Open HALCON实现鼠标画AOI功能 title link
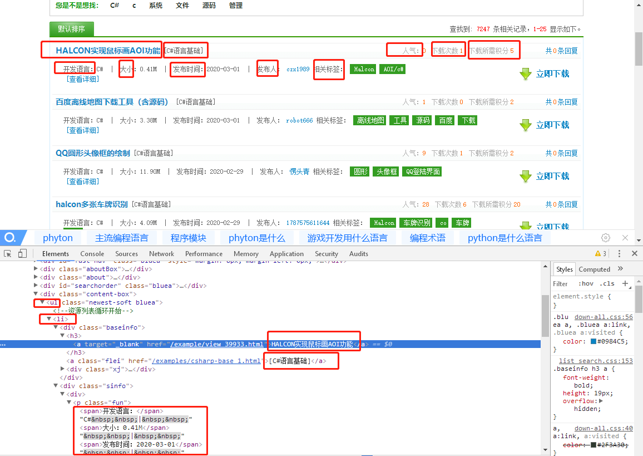Image resolution: width=643 pixels, height=456 pixels. coord(108,51)
